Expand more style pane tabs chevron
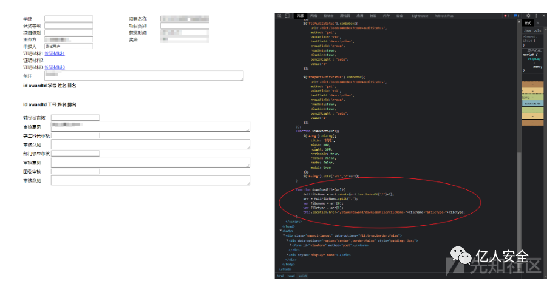The width and height of the screenshot is (547, 281). click(537, 23)
